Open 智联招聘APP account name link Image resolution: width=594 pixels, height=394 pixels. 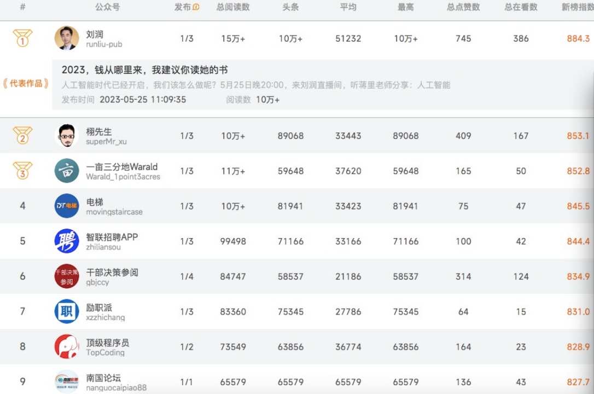pos(112,237)
